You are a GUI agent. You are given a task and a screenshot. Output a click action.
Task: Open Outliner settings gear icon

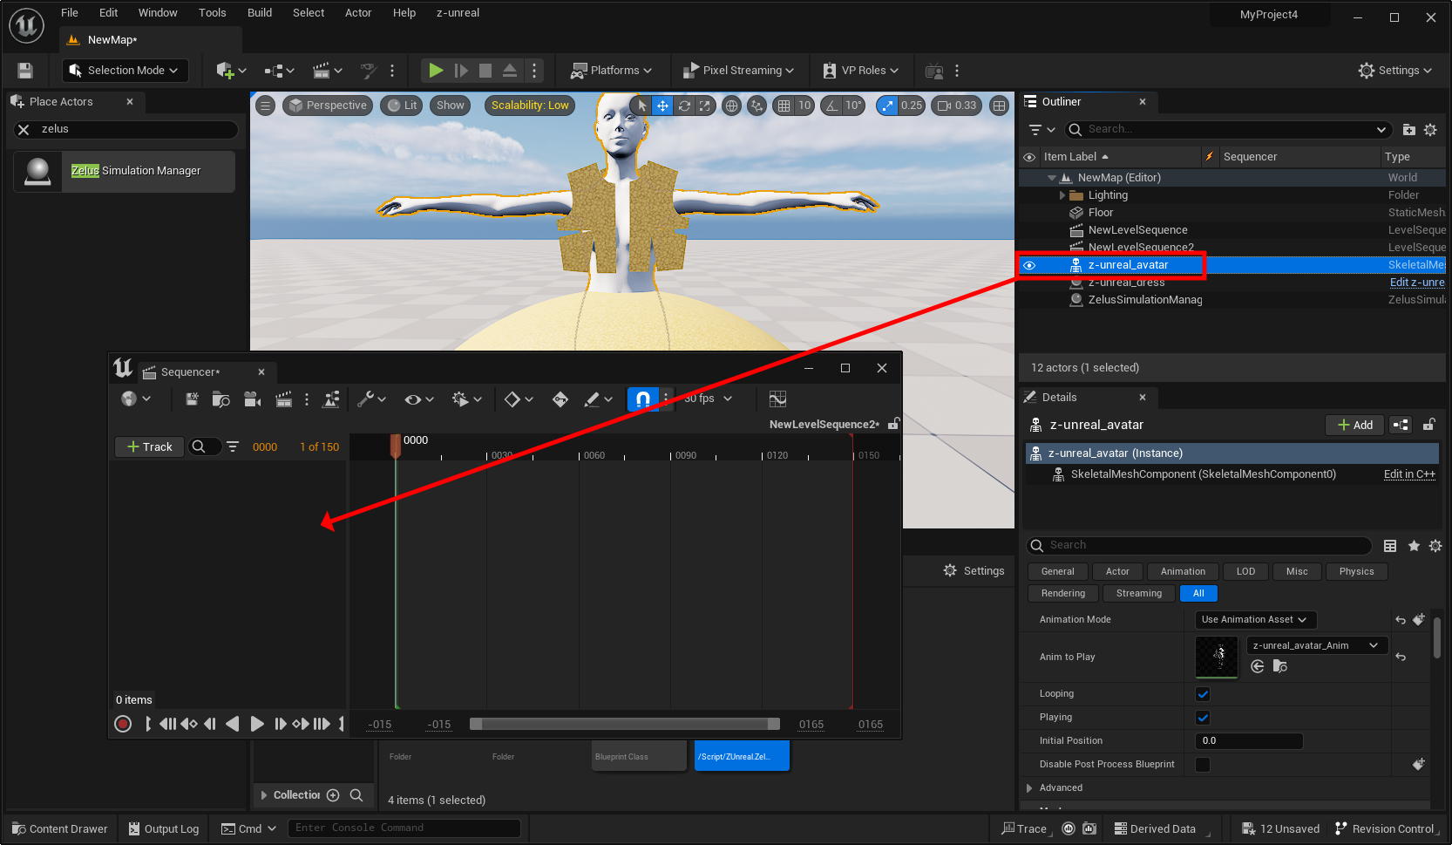coord(1430,130)
